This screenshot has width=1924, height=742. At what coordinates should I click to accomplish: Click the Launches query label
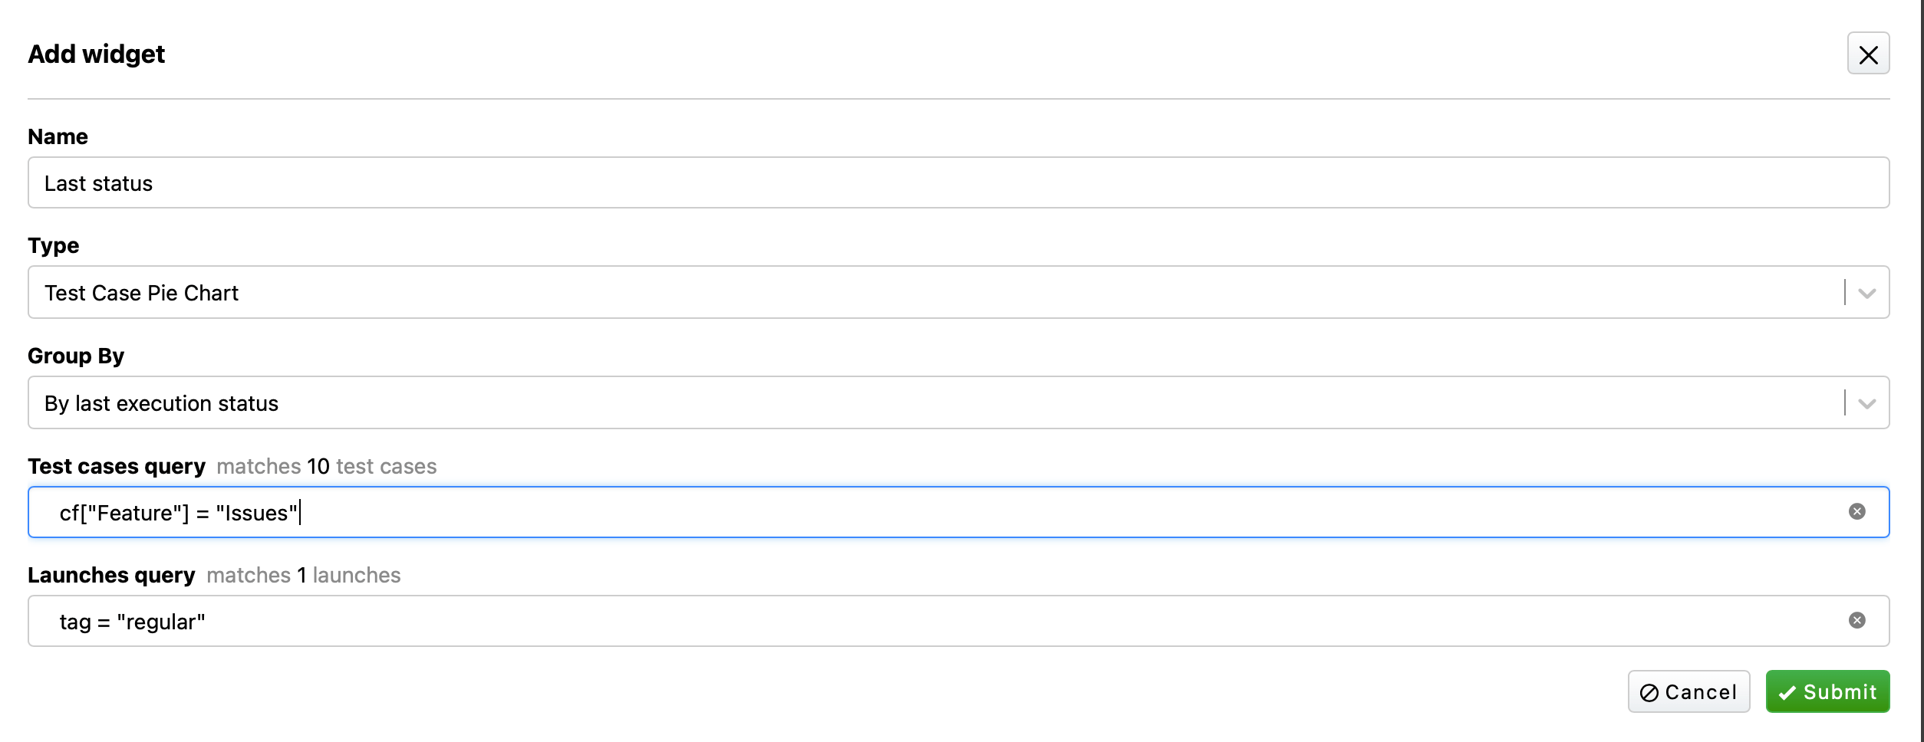[x=111, y=575]
